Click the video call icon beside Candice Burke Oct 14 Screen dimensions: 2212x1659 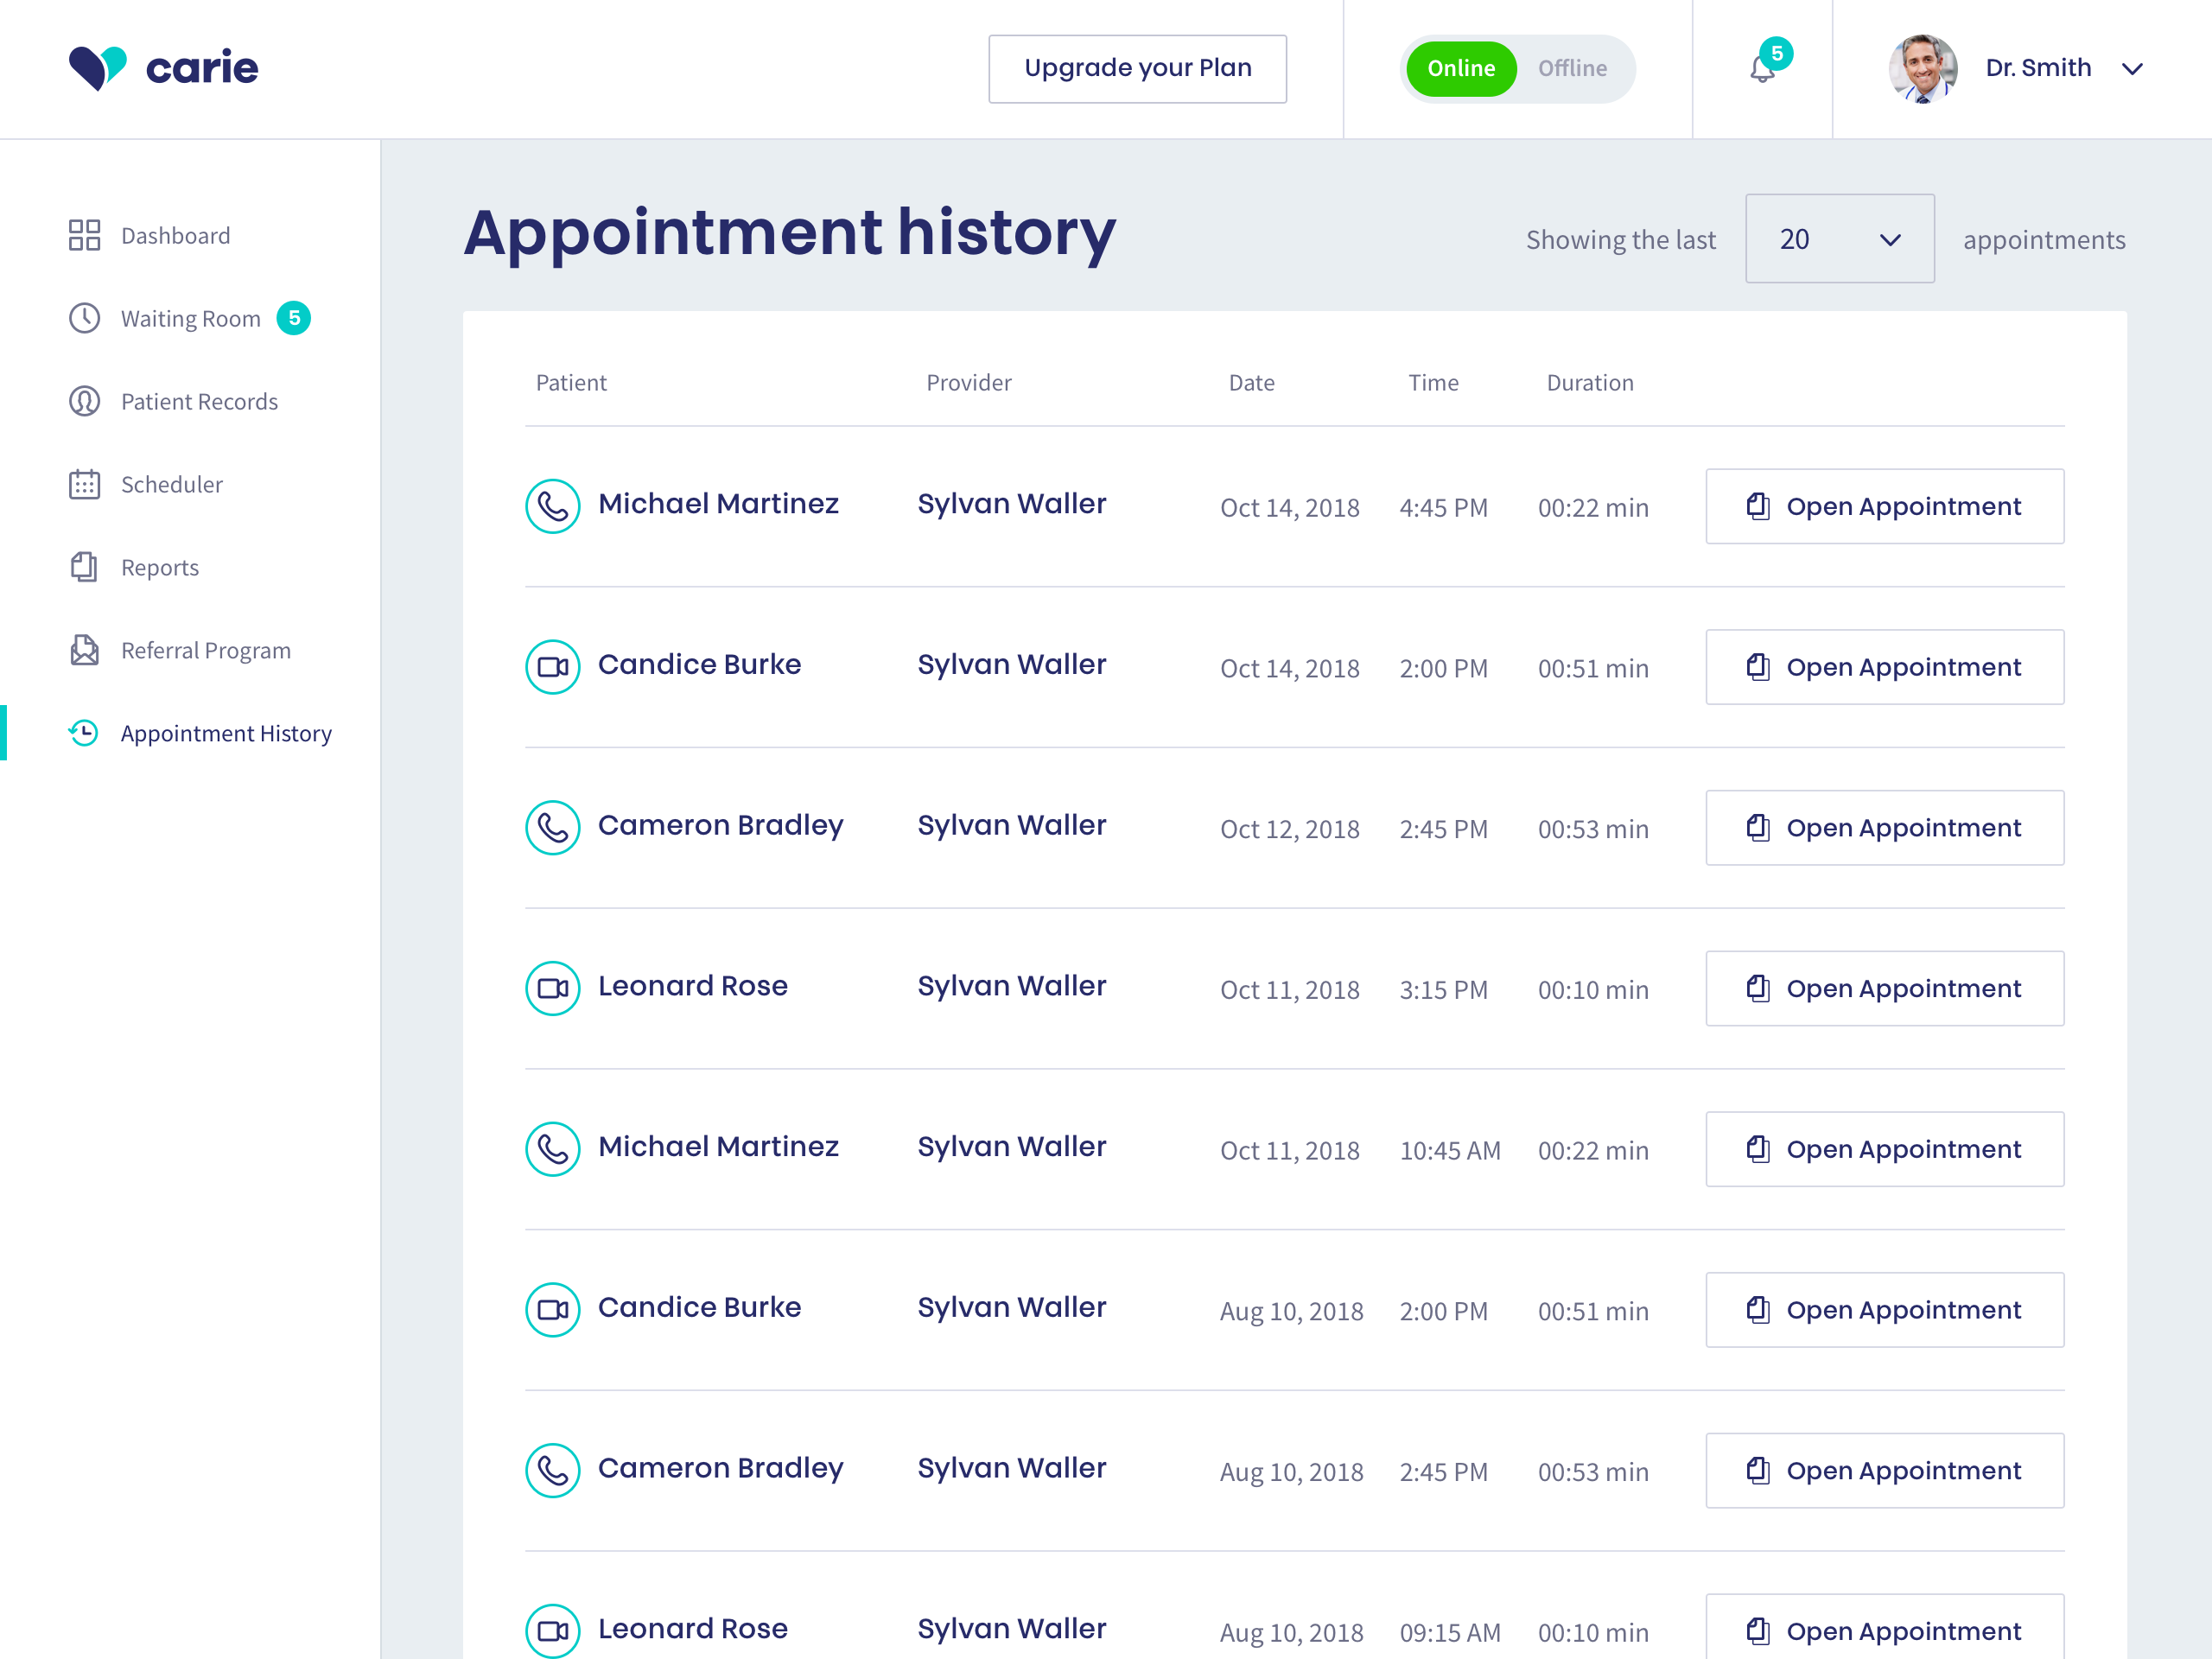coord(553,667)
